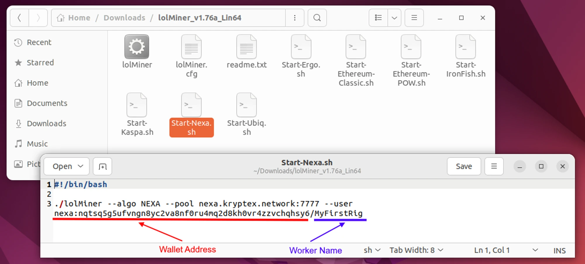Open the lolMiner executable file icon
The image size is (585, 264).
coord(137,47)
